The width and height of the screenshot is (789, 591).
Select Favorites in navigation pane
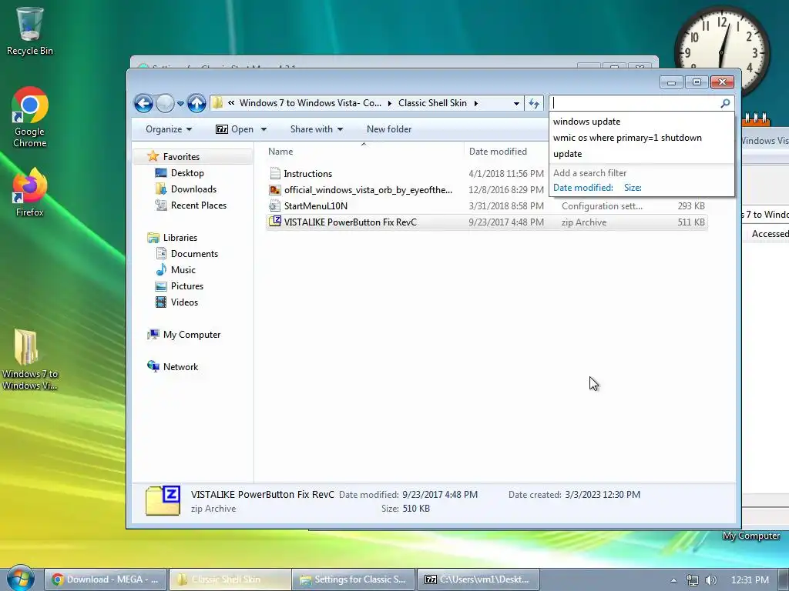click(x=181, y=157)
